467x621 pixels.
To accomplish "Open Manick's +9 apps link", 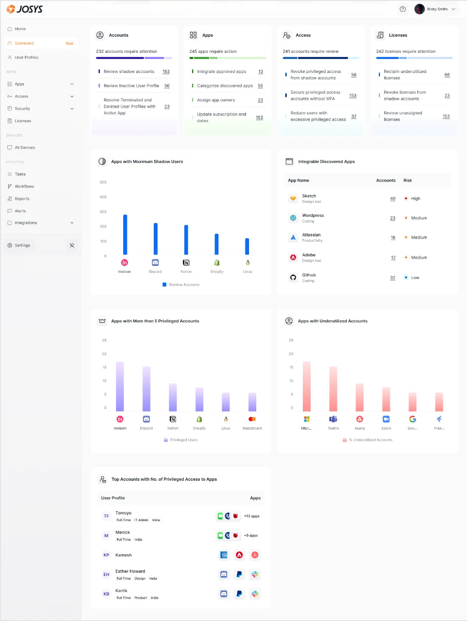I will [x=251, y=536].
